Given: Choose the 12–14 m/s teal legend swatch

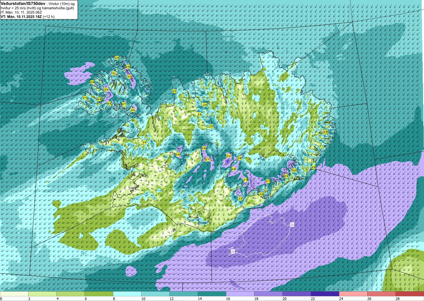Looking at the screenshot, I should 184,294.
